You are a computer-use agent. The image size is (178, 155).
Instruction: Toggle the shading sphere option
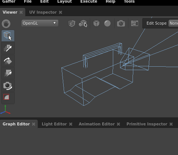[107, 23]
